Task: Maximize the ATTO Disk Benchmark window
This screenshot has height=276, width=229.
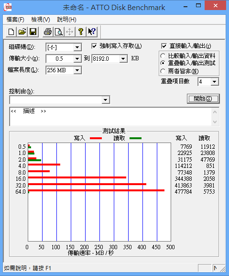Action: [x=198, y=6]
